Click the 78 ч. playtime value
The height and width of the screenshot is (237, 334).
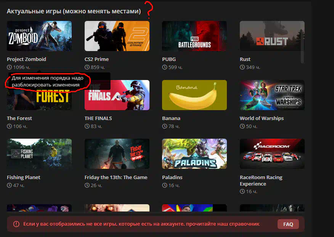point(174,127)
